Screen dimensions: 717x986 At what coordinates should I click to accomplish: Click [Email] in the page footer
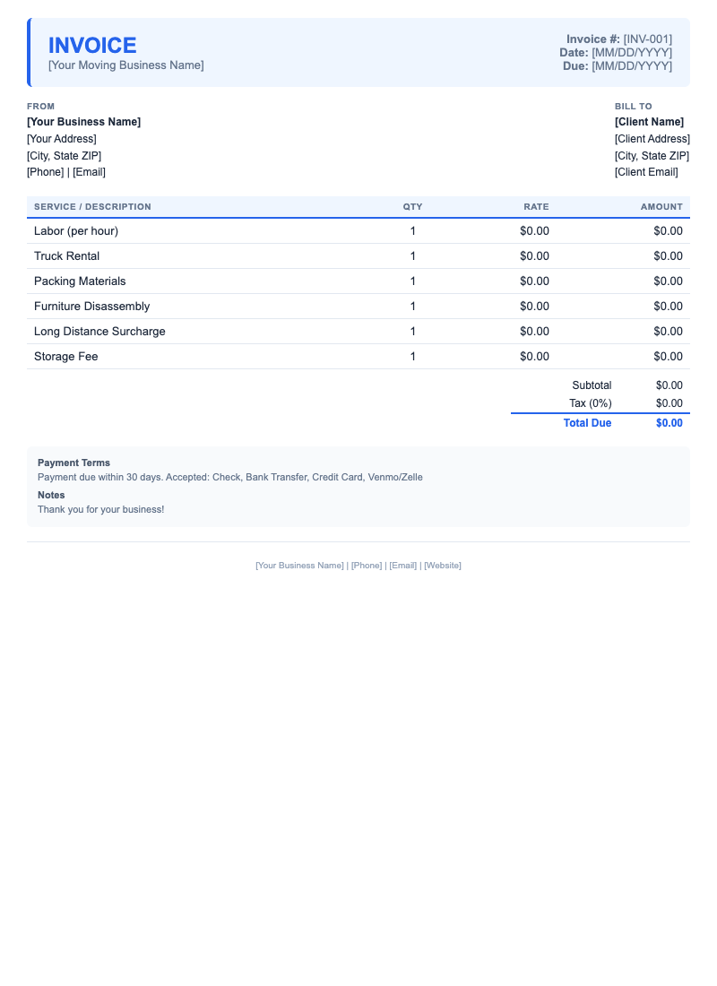click(x=403, y=566)
